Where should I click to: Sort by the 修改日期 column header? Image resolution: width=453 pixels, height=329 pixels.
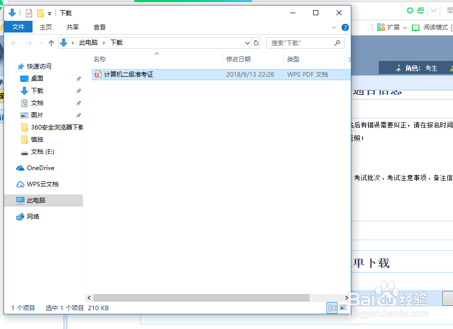[x=238, y=59]
